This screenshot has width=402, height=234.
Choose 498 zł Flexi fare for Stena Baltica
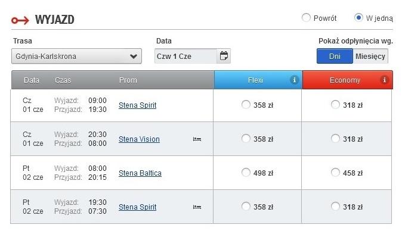(x=246, y=173)
